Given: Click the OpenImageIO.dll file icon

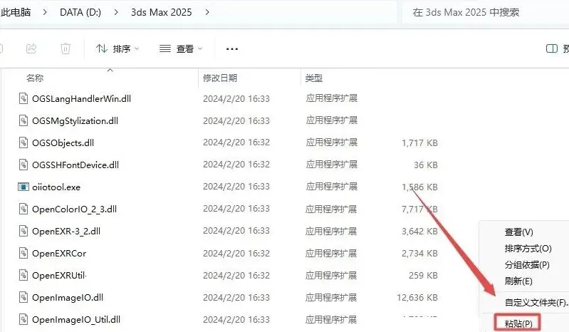Looking at the screenshot, I should coord(24,298).
